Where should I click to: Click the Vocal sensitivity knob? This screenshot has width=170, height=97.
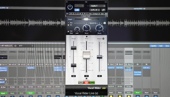coord(86,28)
